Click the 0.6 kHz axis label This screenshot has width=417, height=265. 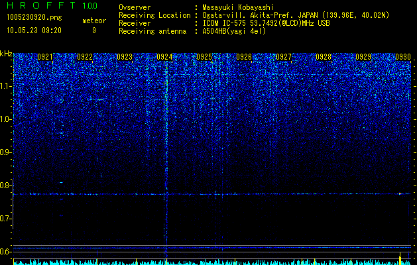[x=6, y=252]
